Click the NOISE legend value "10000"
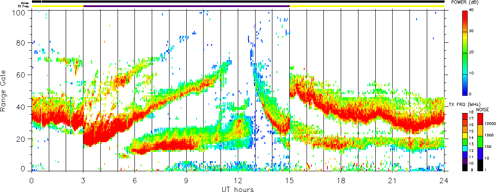 pyautogui.click(x=489, y=124)
